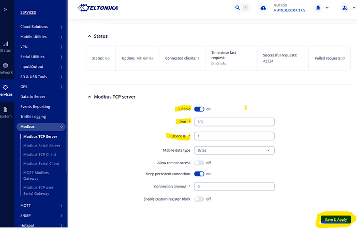
Task: Open Data to Server page
Action: pyautogui.click(x=33, y=97)
